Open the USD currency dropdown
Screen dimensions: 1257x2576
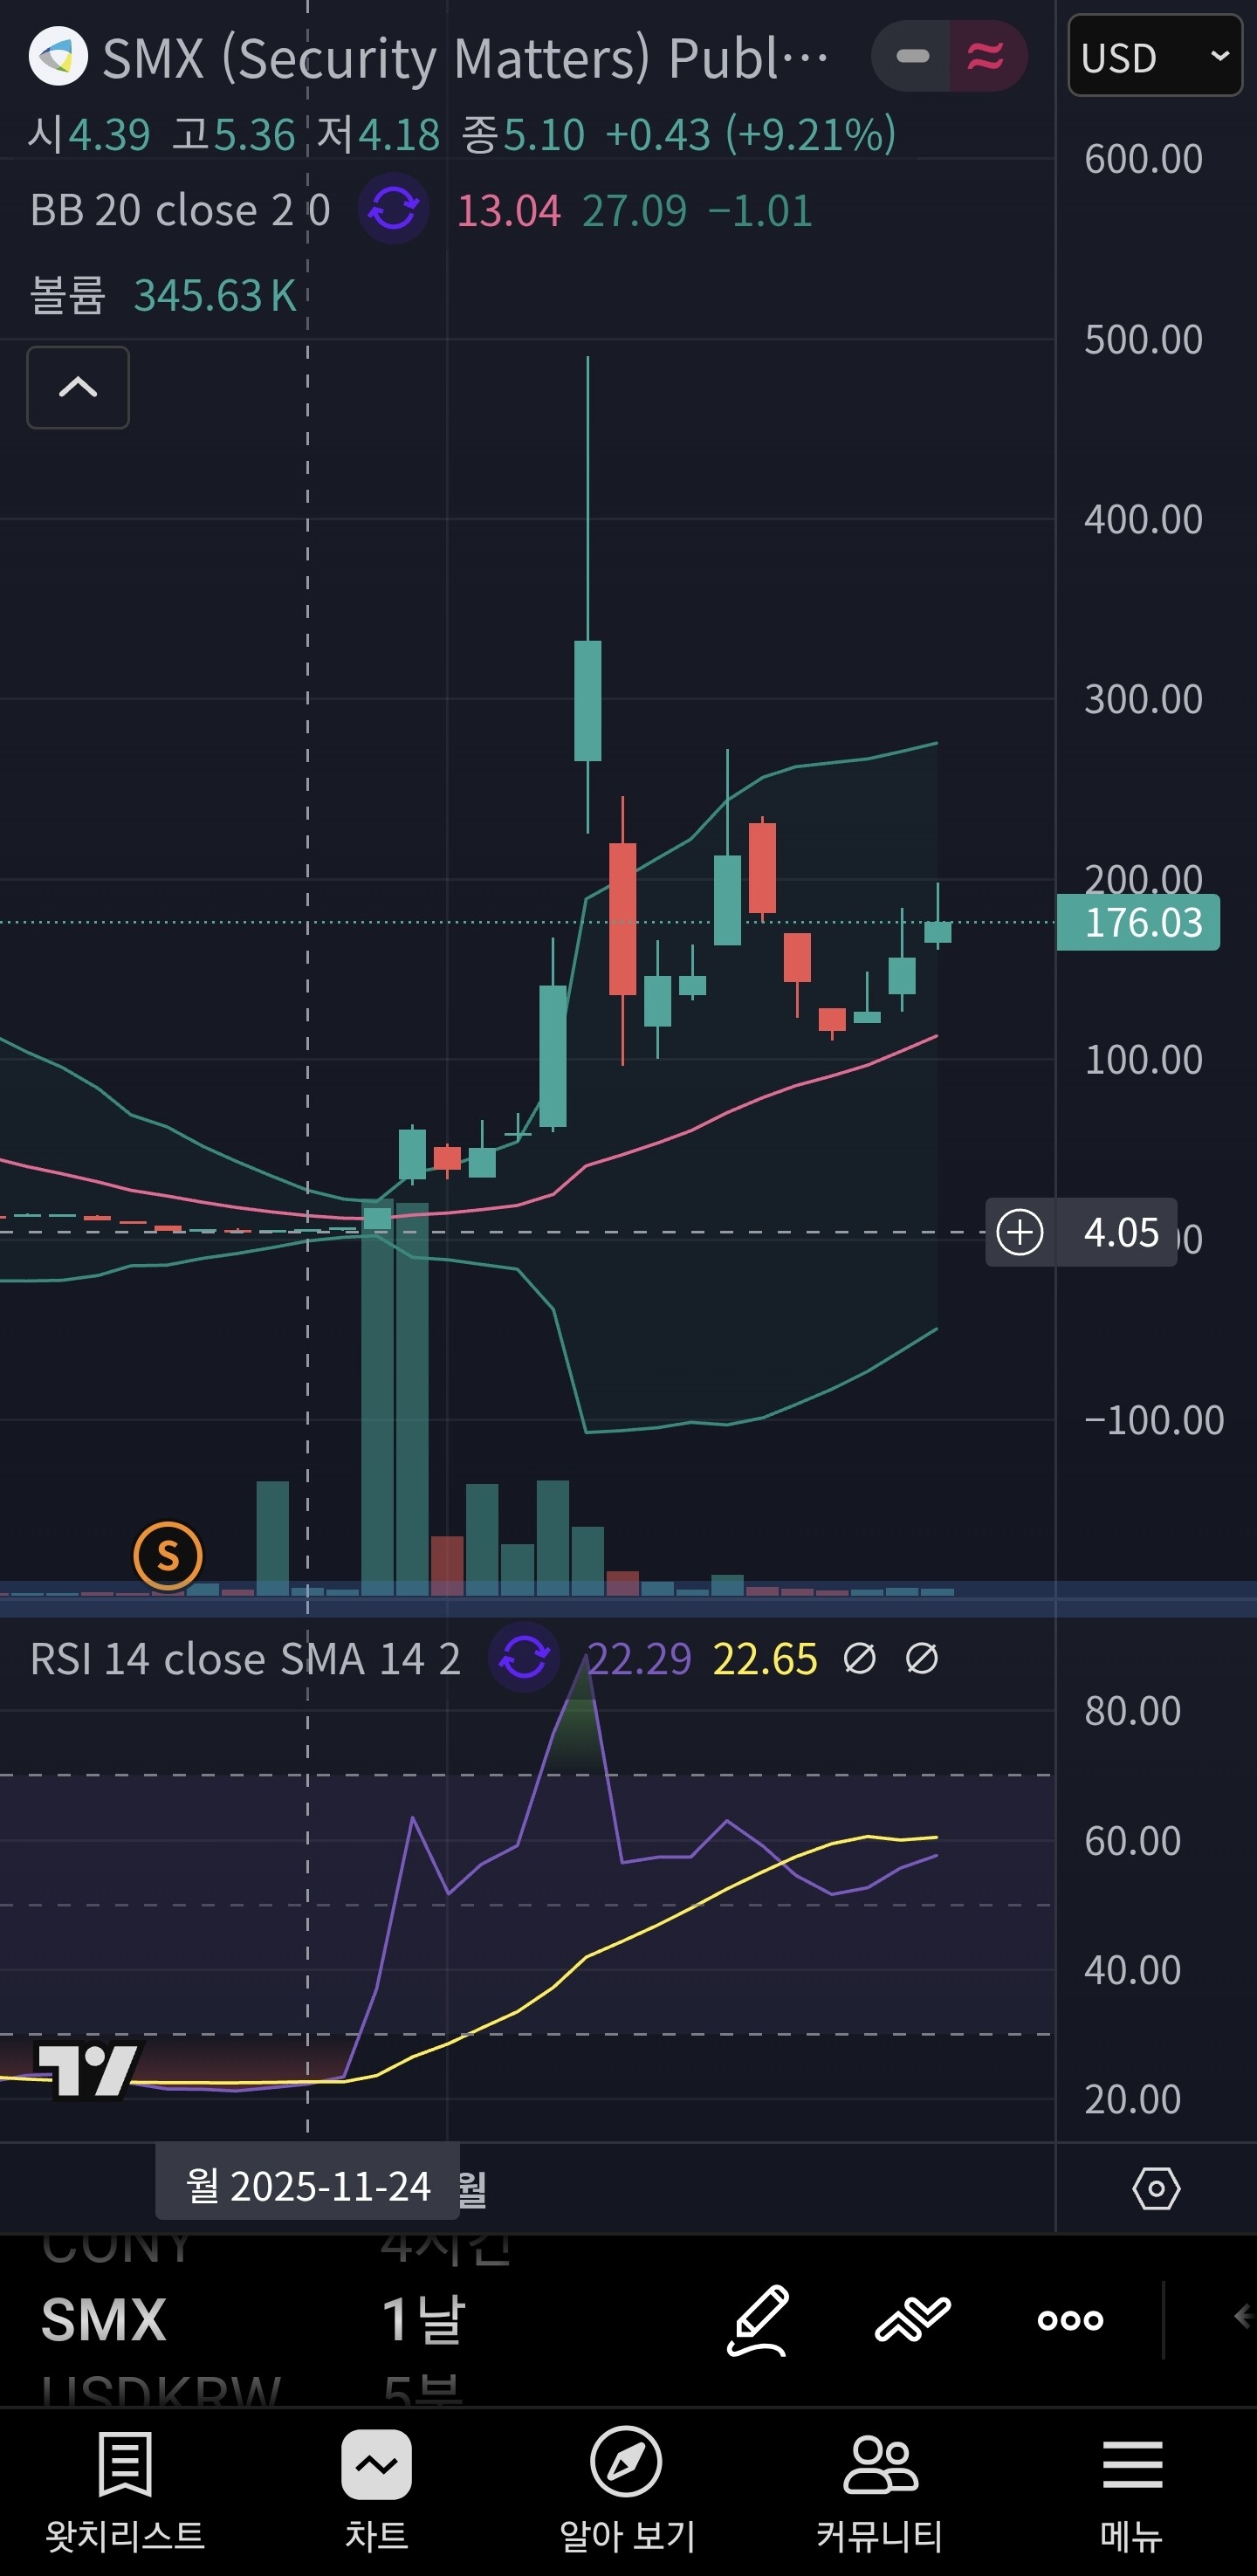(1155, 56)
